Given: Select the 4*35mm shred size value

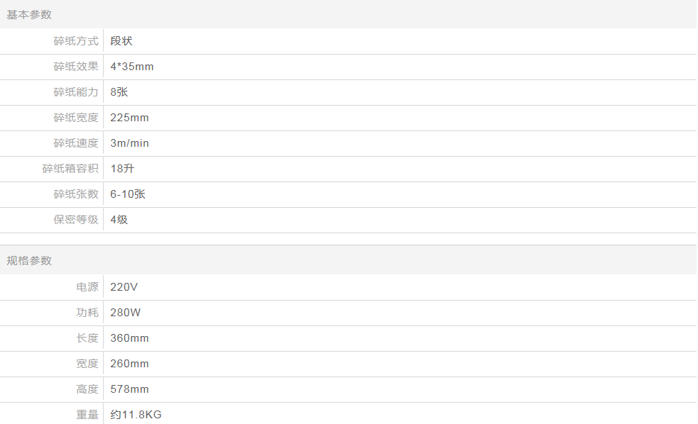Looking at the screenshot, I should (x=132, y=67).
